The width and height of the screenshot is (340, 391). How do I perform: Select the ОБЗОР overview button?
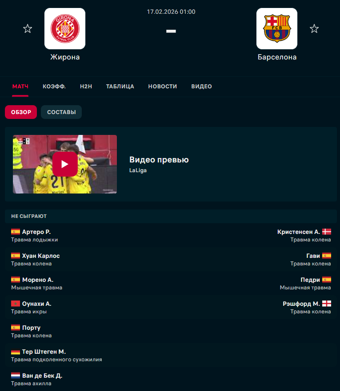pyautogui.click(x=21, y=112)
